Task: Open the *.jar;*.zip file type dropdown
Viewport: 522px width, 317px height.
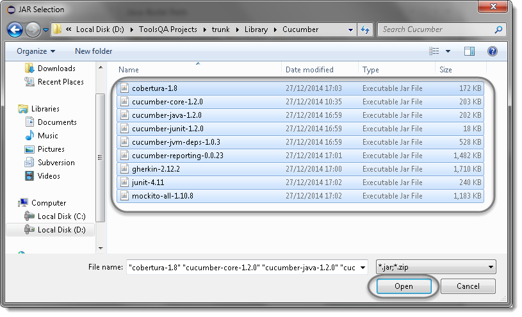Action: (436, 267)
